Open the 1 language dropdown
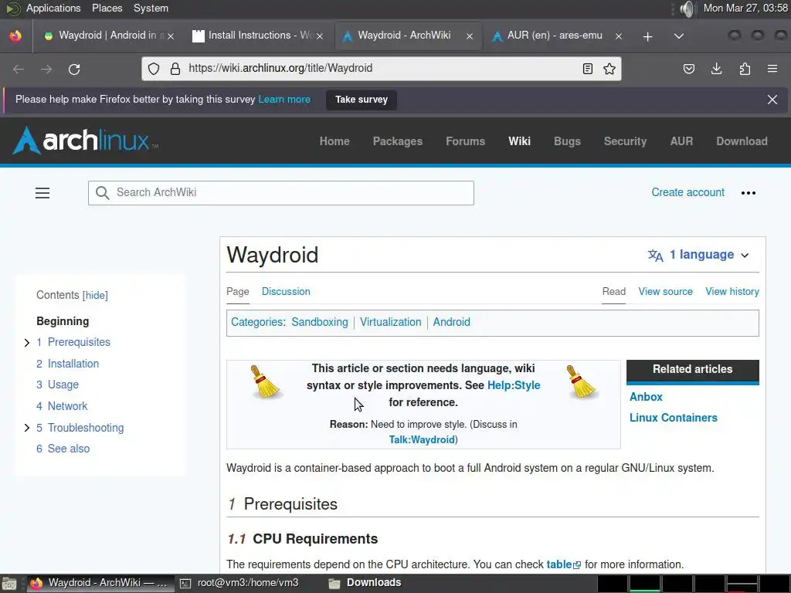 [x=698, y=255]
